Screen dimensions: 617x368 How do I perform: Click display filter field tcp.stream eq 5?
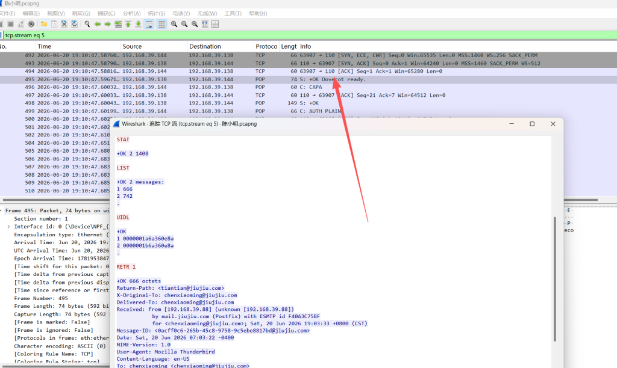(310, 35)
